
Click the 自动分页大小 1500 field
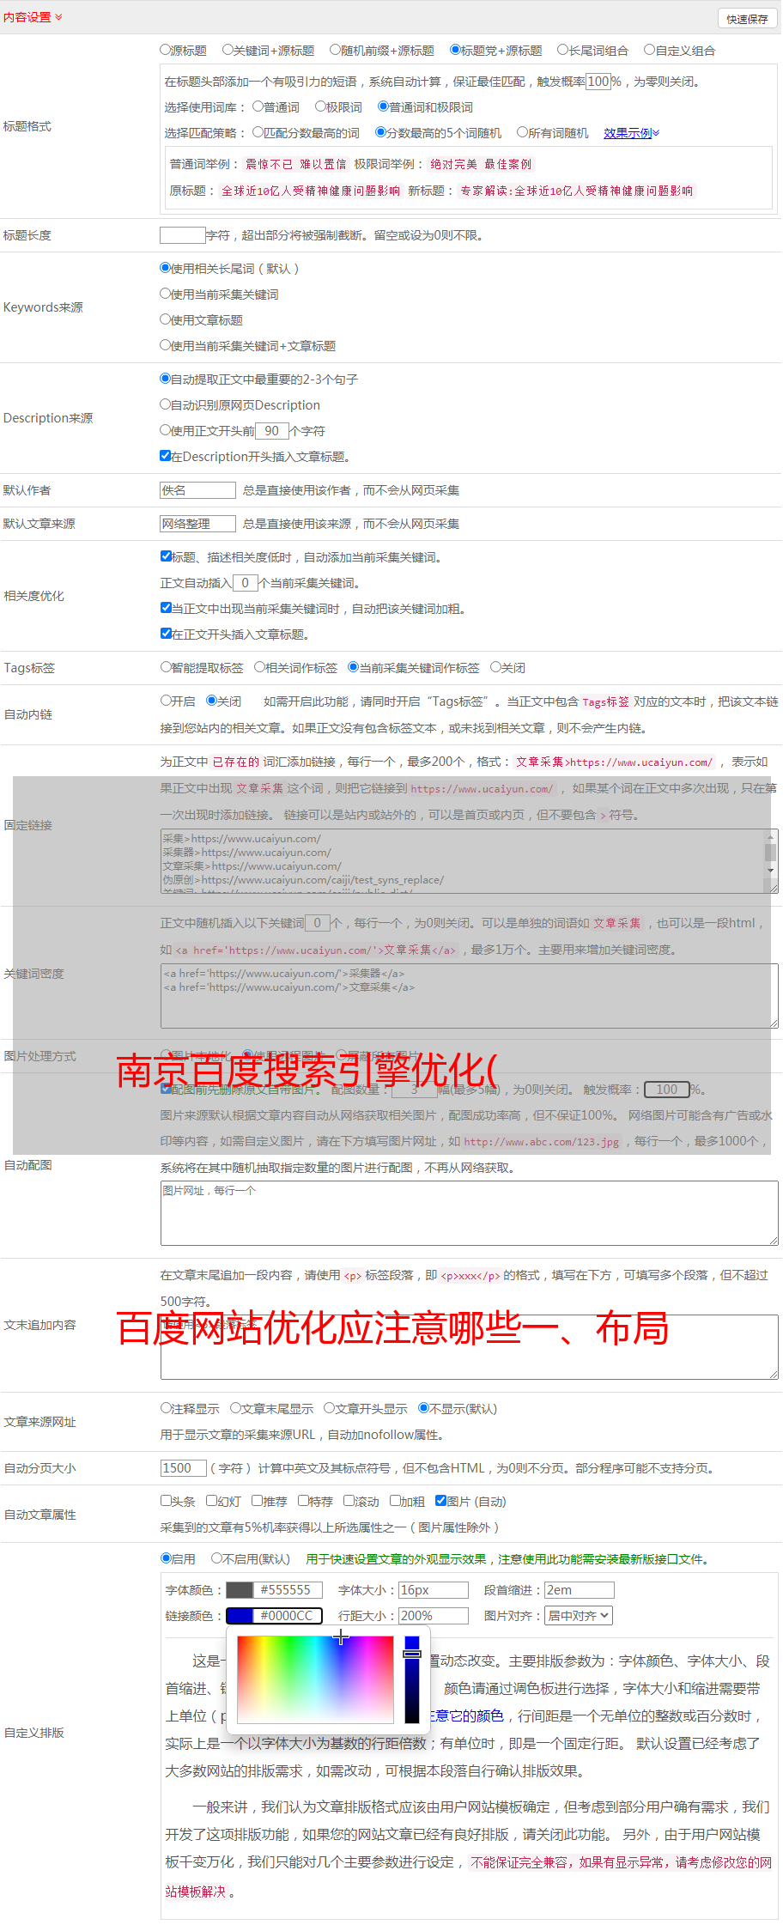pos(183,1468)
